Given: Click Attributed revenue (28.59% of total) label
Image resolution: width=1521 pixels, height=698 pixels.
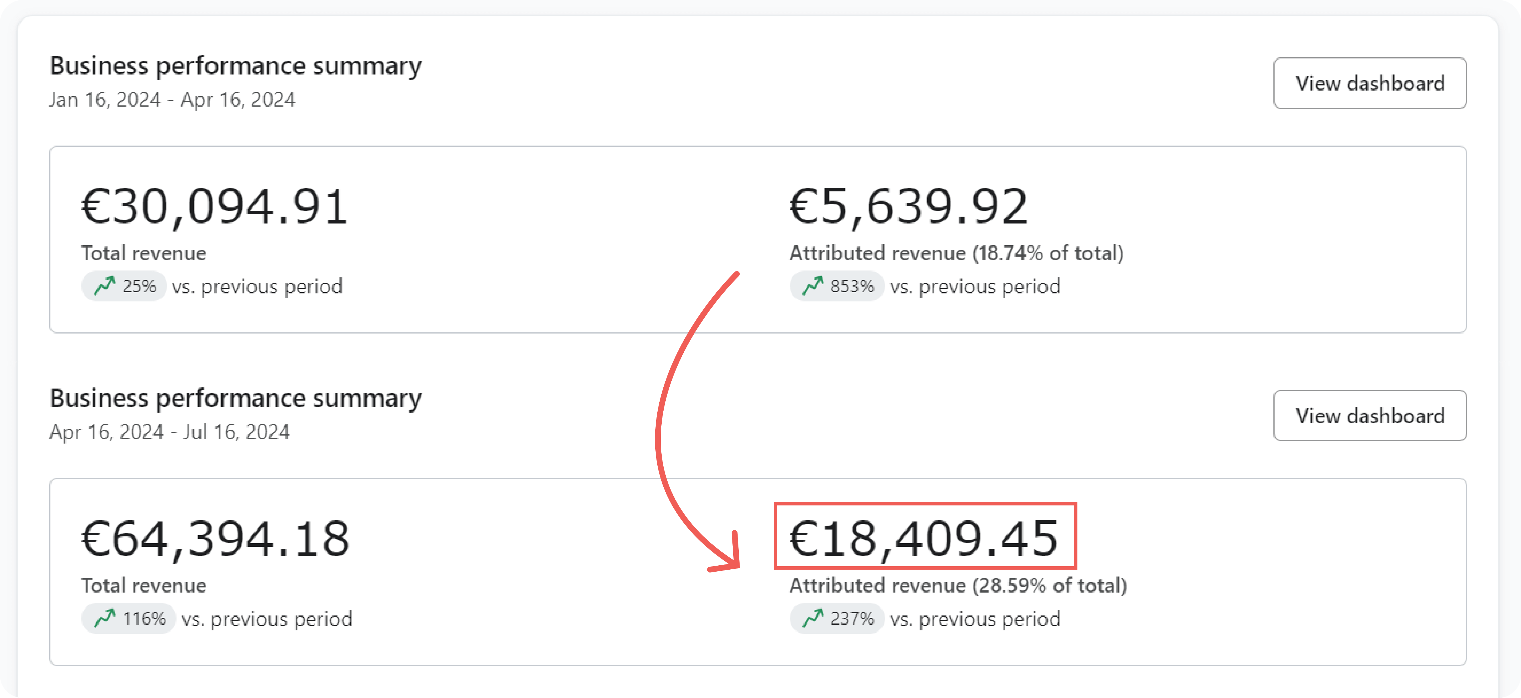Looking at the screenshot, I should 958,586.
